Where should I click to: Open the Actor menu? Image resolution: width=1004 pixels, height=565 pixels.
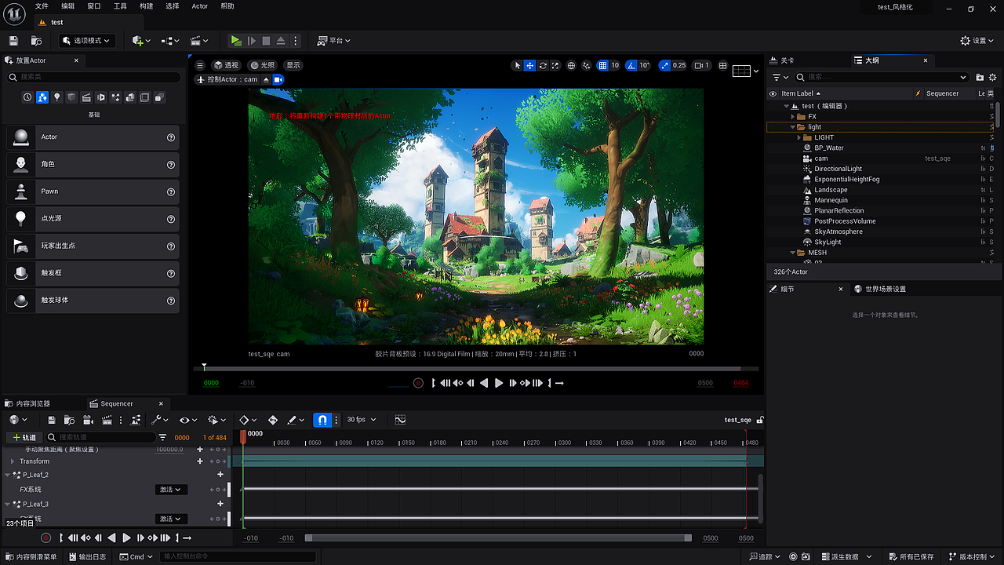(200, 6)
